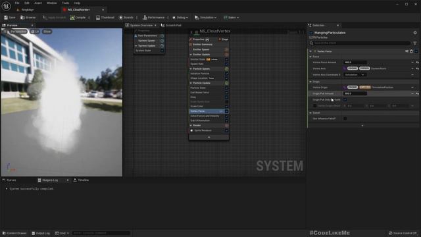Open the File menu
This screenshot has height=237, width=421.
[17, 3]
